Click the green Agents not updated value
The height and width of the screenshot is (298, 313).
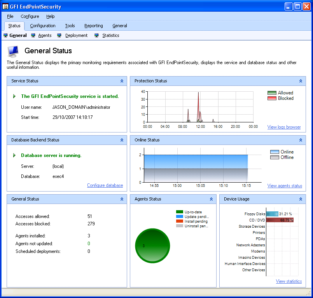[x=89, y=244]
